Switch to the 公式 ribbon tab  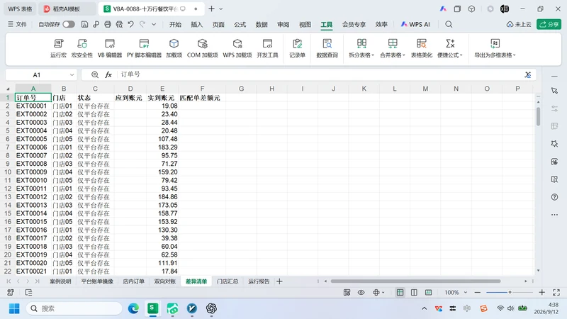pos(240,24)
